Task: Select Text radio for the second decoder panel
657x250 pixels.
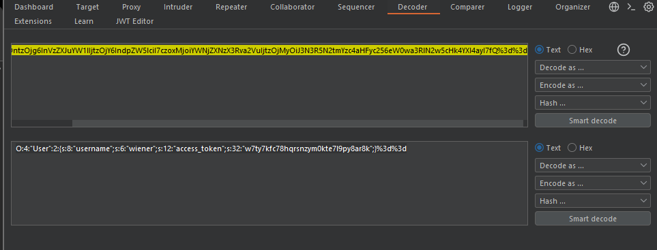Action: (x=540, y=148)
